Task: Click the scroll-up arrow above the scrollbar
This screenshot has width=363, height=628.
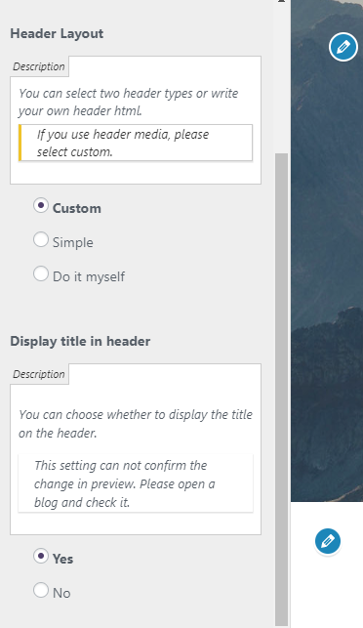Action: tap(281, 1)
